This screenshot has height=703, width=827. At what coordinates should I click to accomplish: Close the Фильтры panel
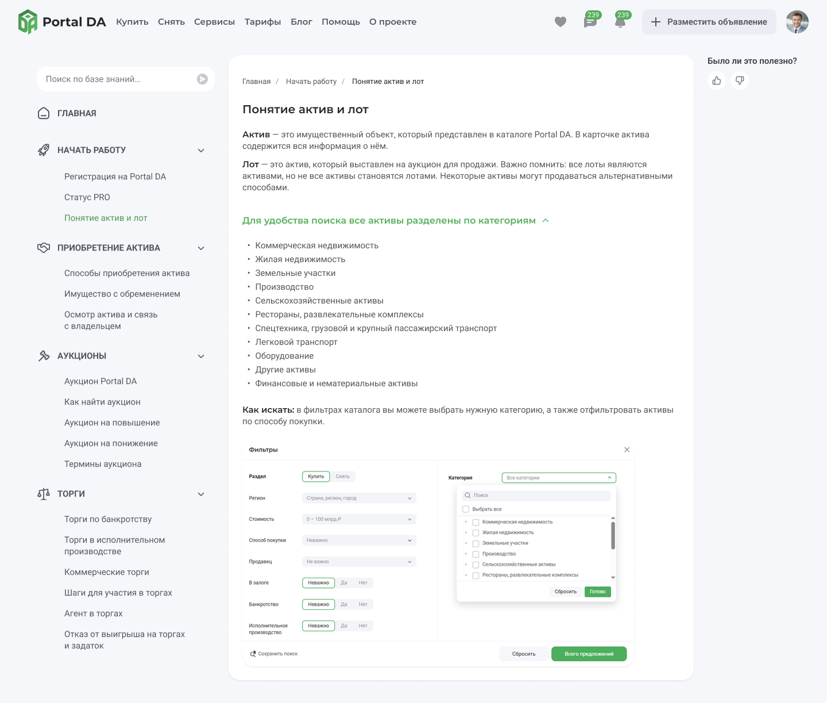[627, 450]
